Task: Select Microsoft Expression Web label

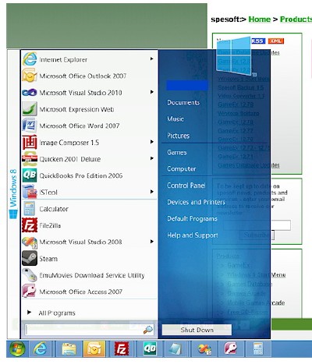Action: click(76, 109)
